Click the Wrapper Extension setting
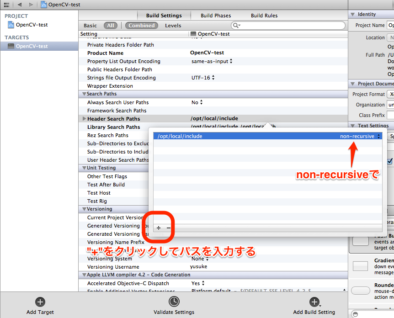 [x=110, y=86]
